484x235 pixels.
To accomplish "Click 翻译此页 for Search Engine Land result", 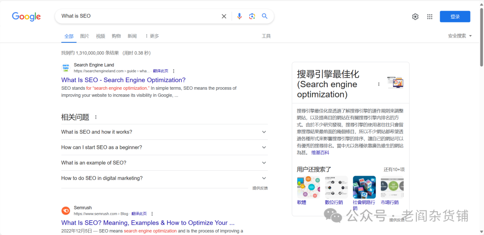I will 160,71.
